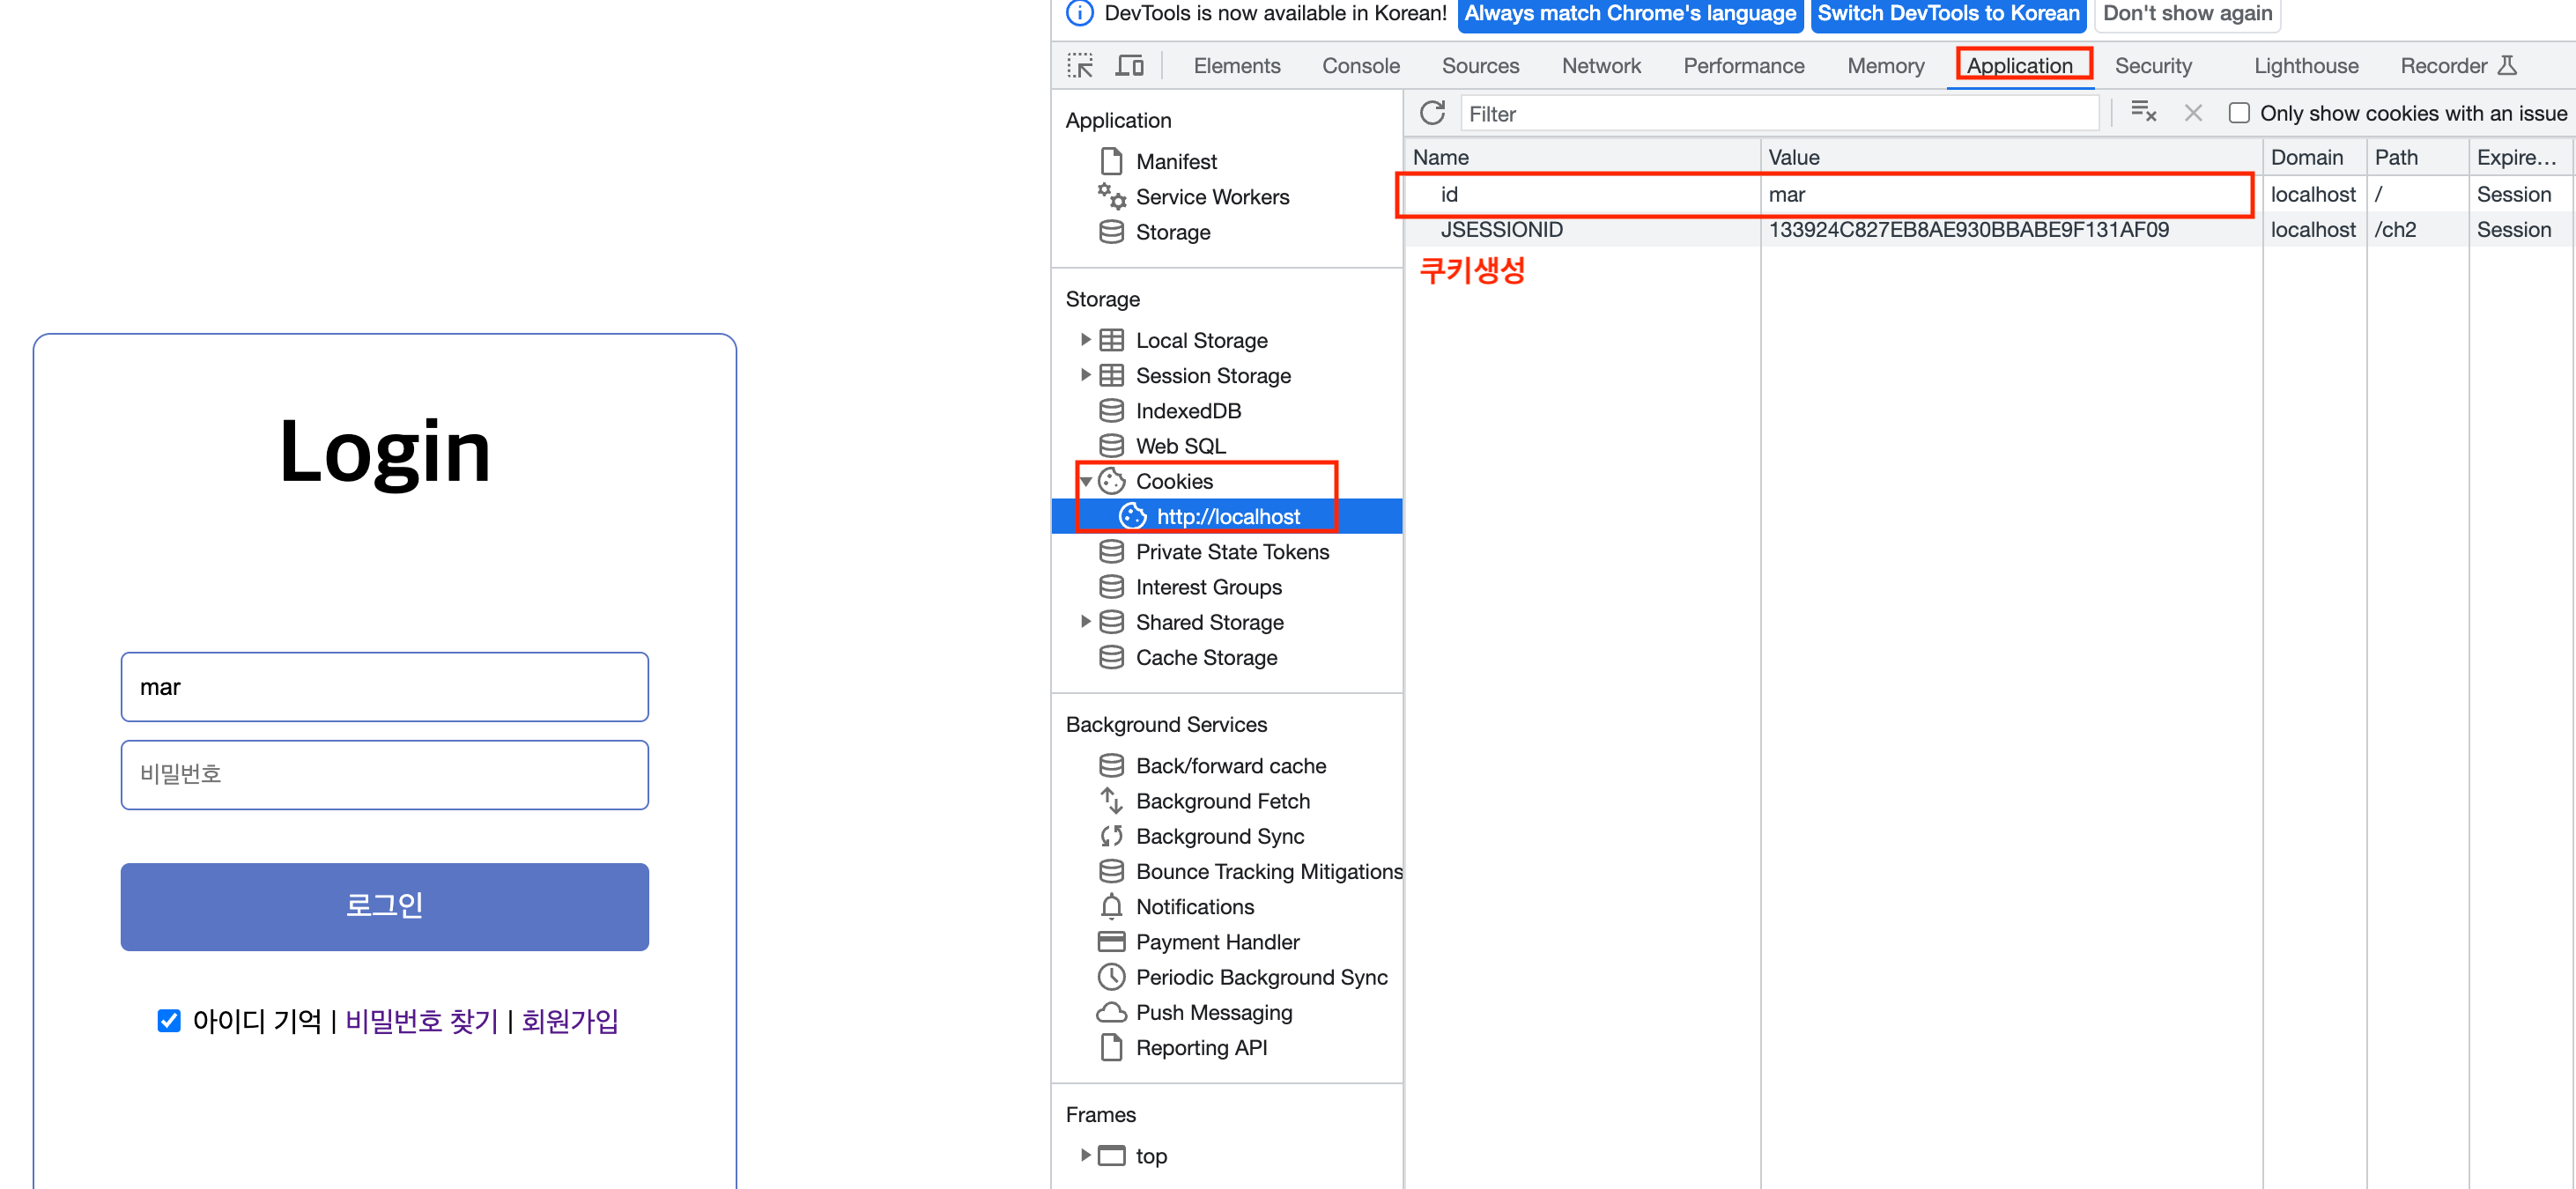Toggle device toolbar icon
Screen dimensions: 2576x1189
[1130, 66]
